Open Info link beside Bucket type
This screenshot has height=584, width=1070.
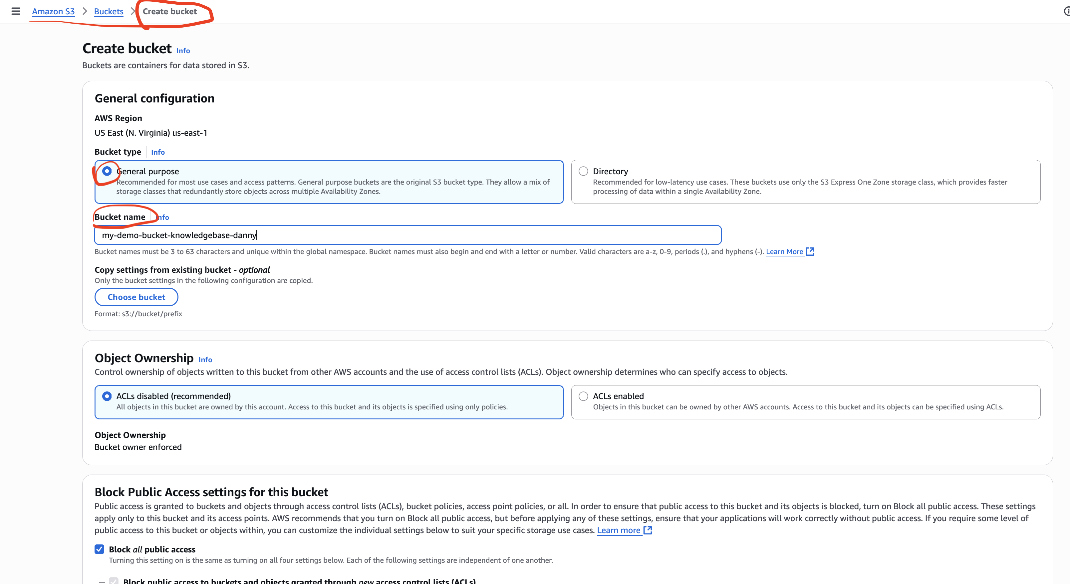pos(158,152)
